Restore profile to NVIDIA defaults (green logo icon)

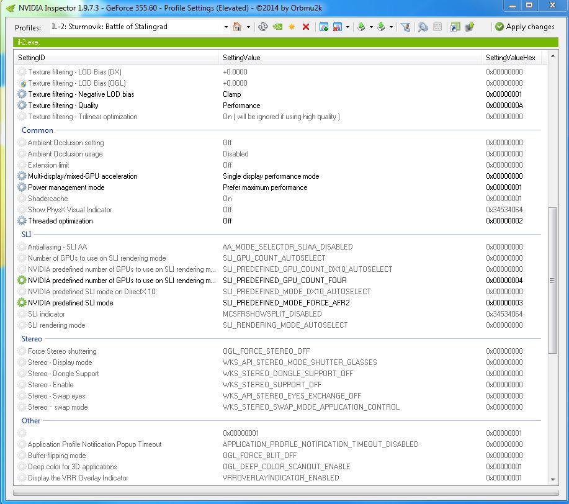pyautogui.click(x=277, y=27)
